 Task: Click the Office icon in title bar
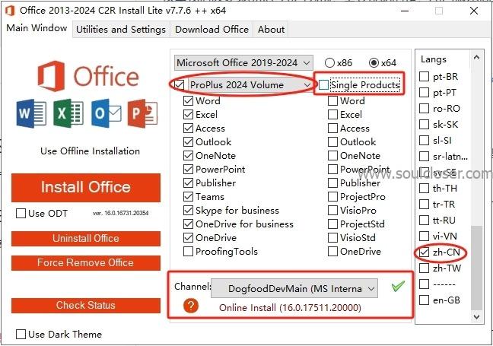coord(10,11)
